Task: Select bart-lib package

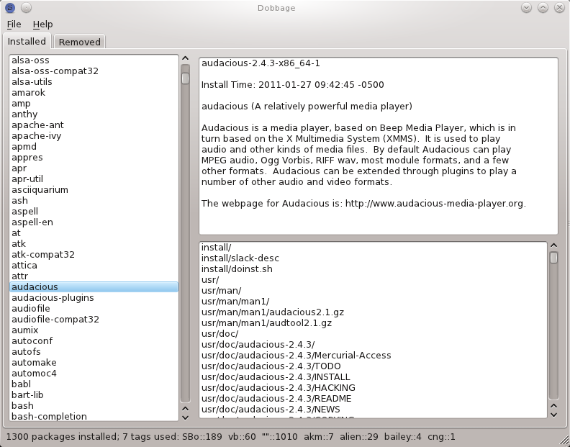Action: pyautogui.click(x=94, y=395)
